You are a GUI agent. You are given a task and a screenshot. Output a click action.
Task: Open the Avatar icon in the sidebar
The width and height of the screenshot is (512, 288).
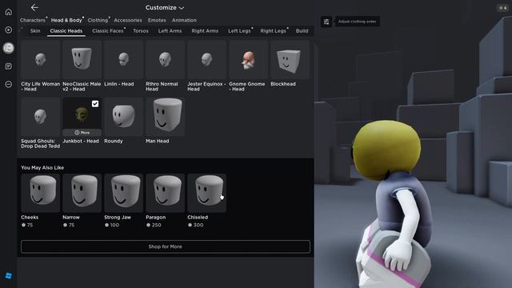pos(9,48)
